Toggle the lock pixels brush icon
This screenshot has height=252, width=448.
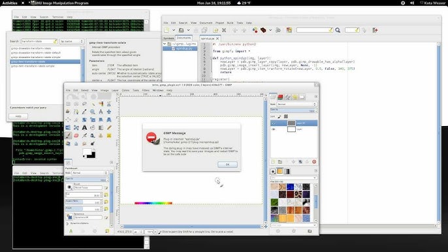[280, 116]
